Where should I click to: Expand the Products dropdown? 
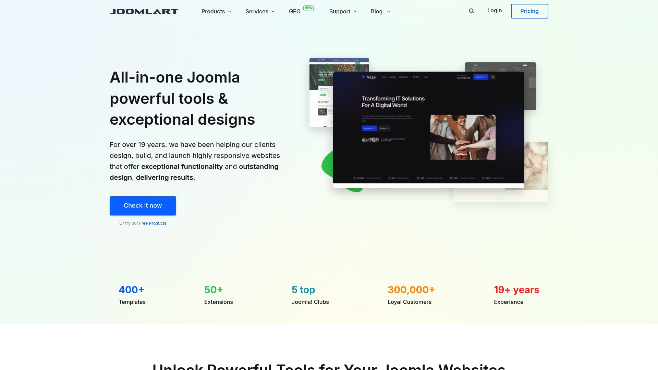pos(216,11)
